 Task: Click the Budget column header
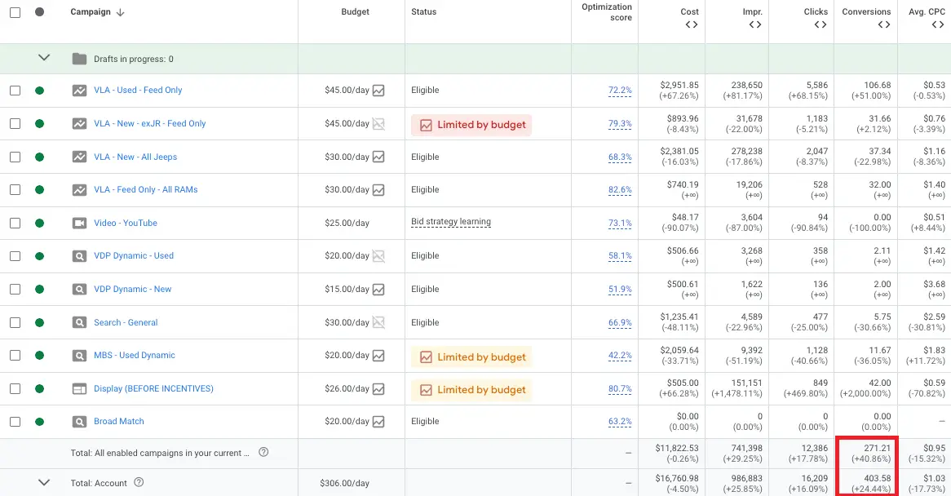click(x=355, y=11)
